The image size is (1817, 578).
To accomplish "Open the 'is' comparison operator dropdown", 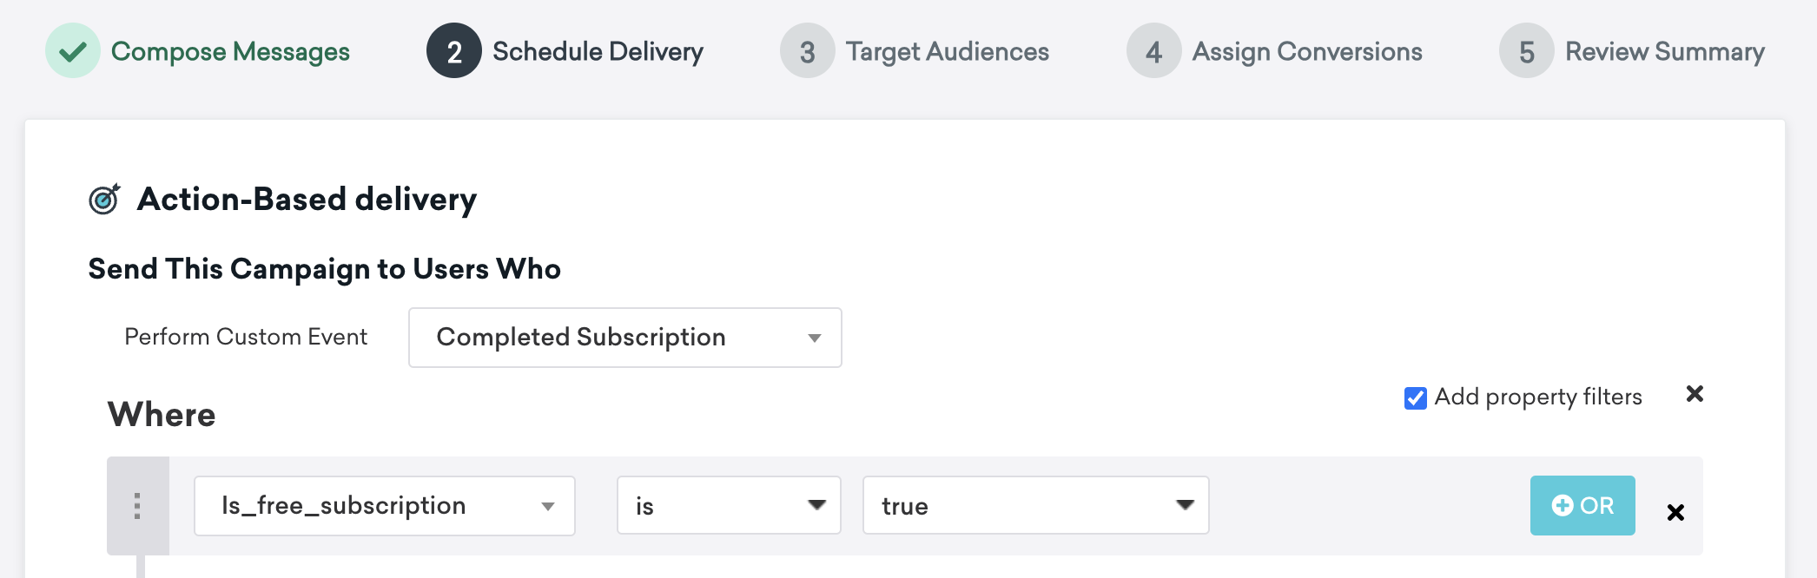I will point(729,505).
